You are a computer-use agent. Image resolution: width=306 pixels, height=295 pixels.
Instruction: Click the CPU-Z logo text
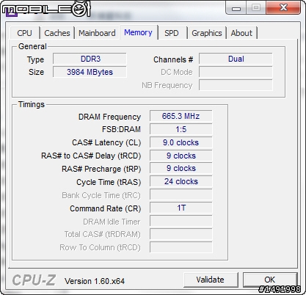(x=34, y=280)
